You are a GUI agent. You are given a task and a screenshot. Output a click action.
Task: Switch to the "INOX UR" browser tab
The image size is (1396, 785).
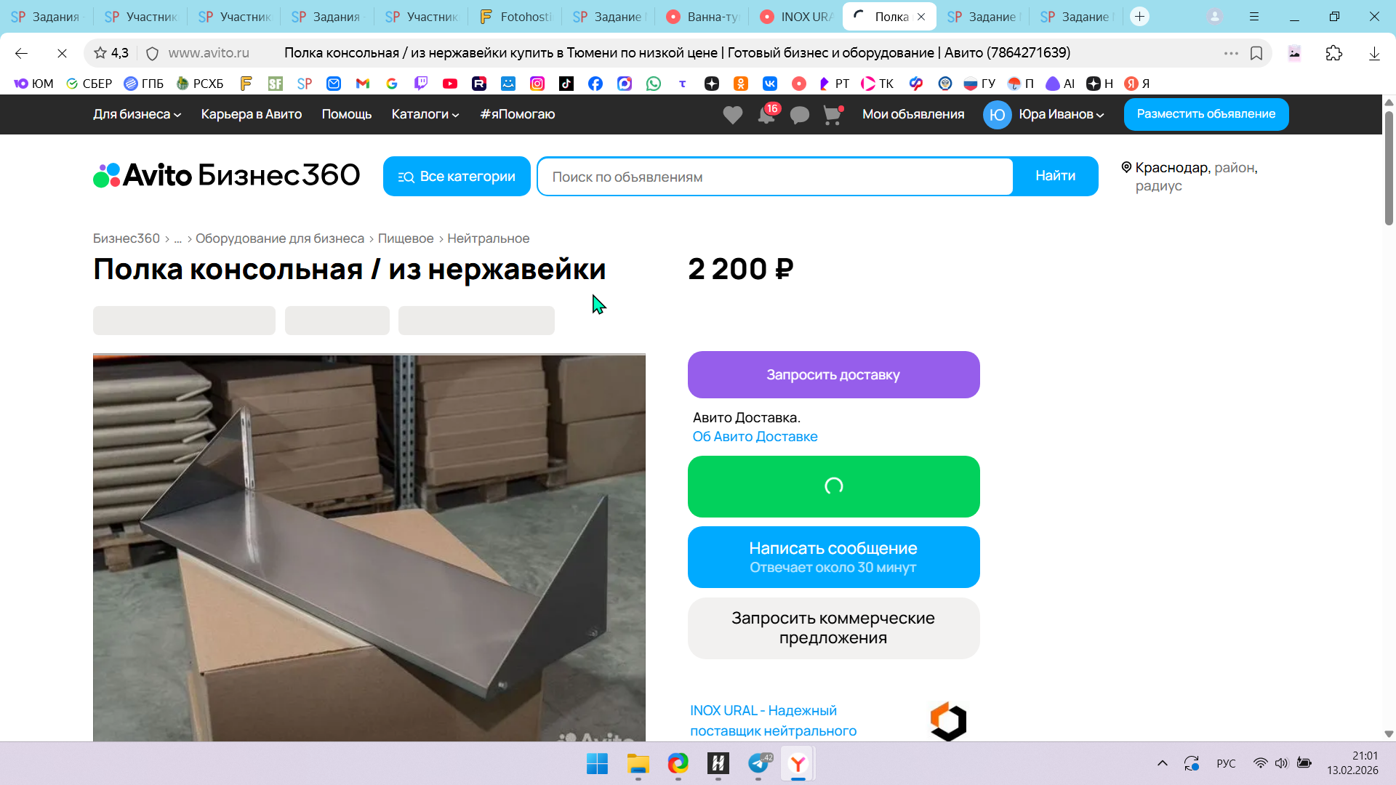797,17
